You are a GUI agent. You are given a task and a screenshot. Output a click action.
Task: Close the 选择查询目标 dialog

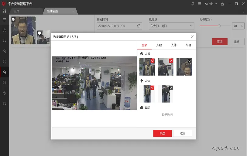point(192,37)
